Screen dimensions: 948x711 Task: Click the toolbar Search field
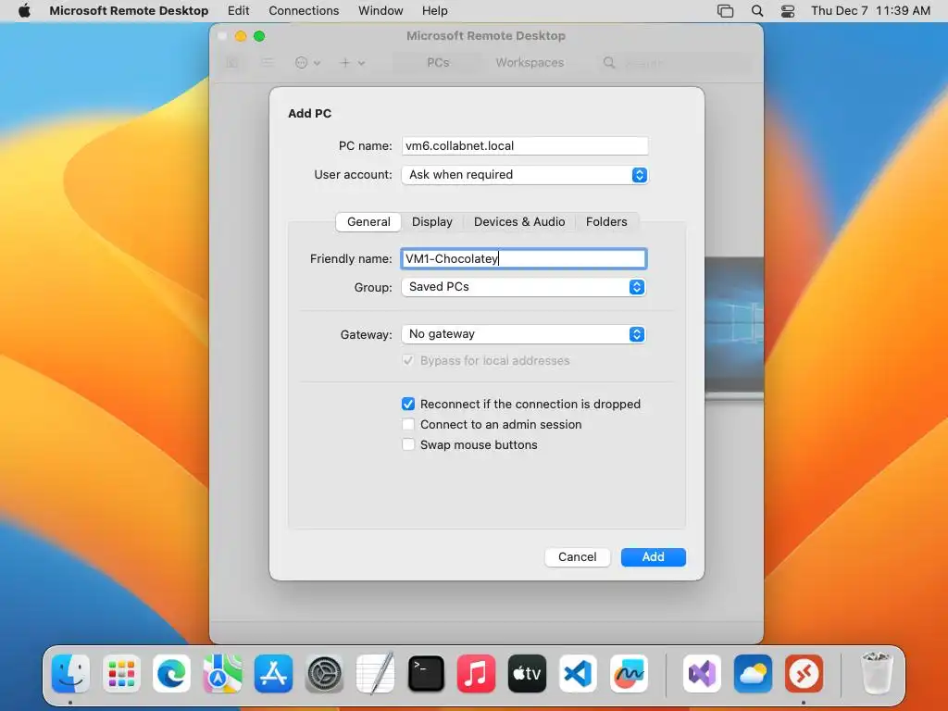[675, 62]
